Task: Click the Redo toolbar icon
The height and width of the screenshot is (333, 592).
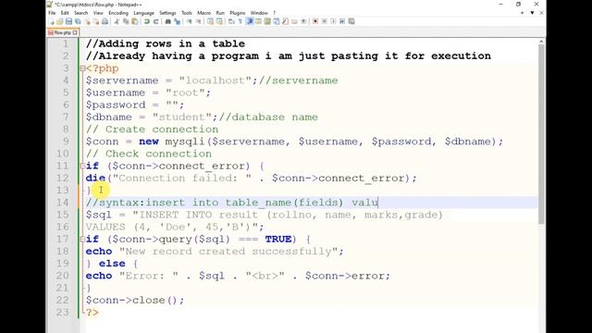Action: (155, 21)
